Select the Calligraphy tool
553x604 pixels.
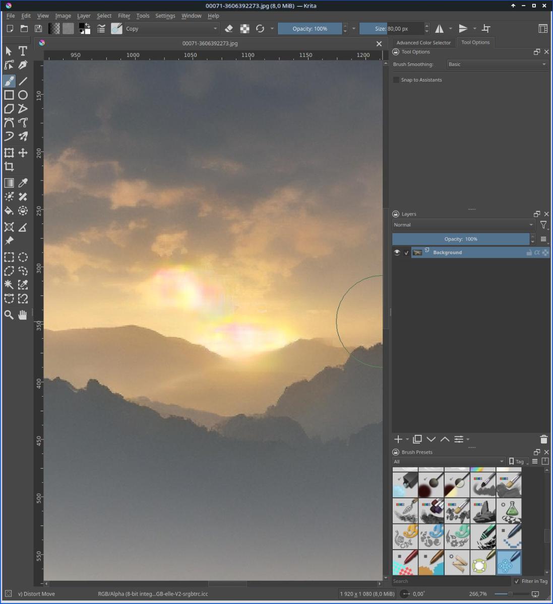tap(23, 65)
